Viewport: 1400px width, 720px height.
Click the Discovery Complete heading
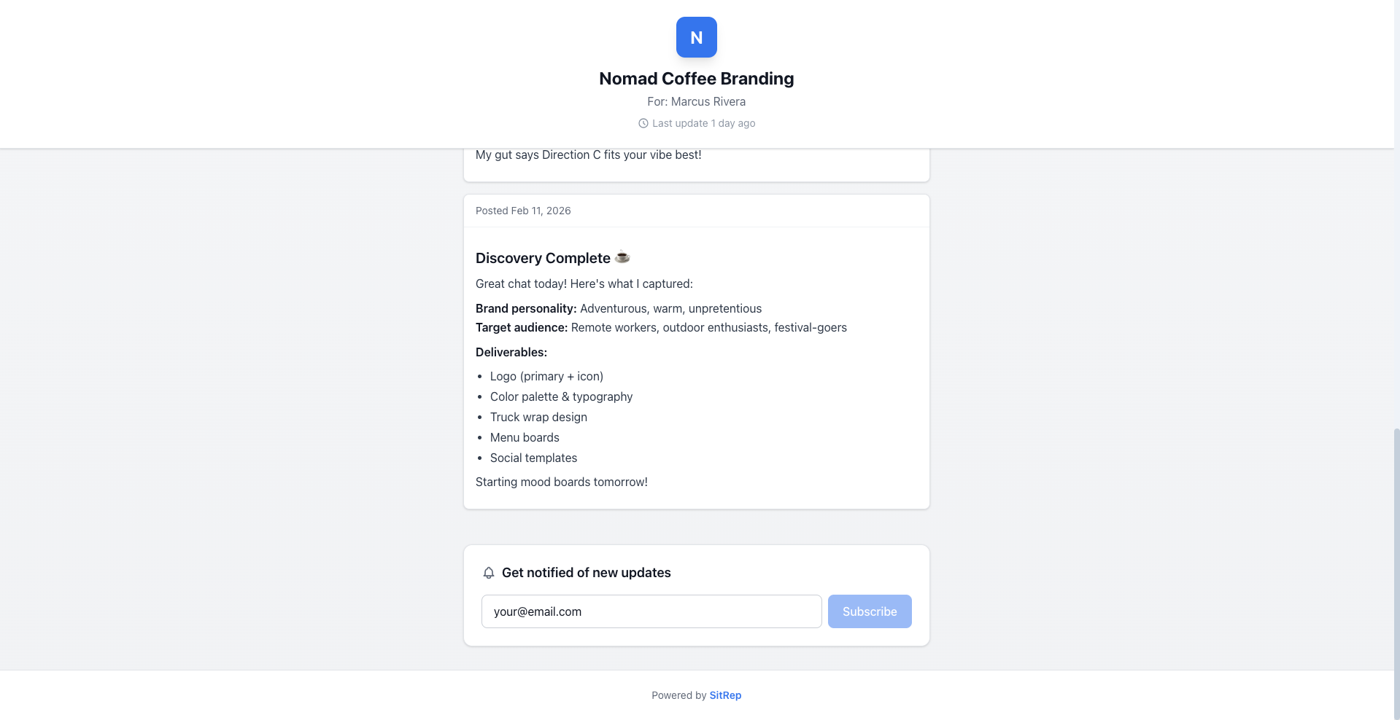click(543, 258)
